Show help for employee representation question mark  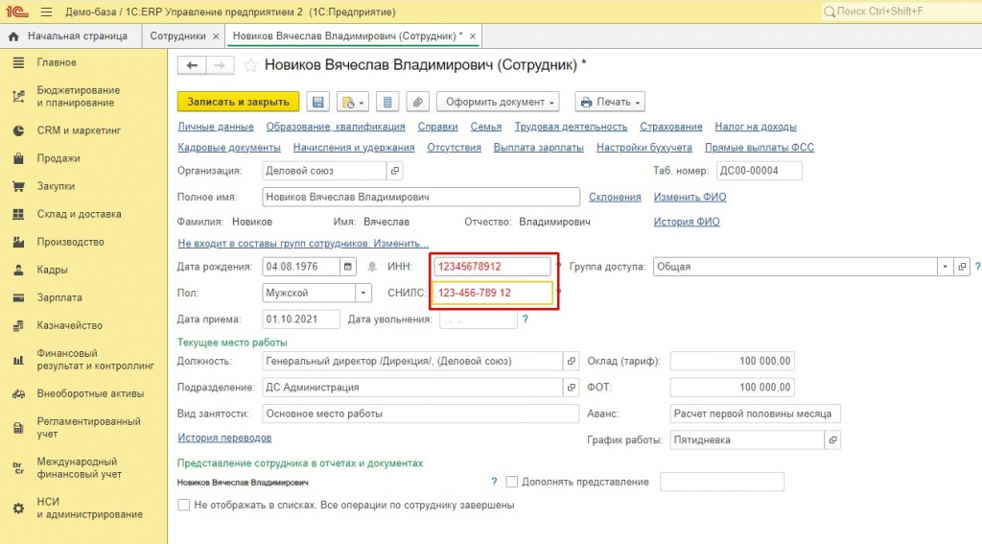[x=494, y=482]
